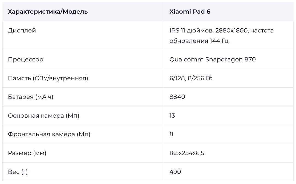This screenshot has height=184, width=296.
Task: Select the Размер (мм) label
Action: pos(27,153)
